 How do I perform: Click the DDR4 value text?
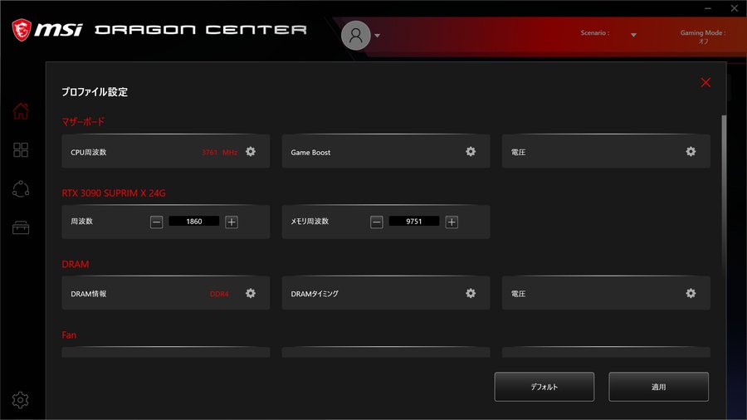click(x=219, y=295)
